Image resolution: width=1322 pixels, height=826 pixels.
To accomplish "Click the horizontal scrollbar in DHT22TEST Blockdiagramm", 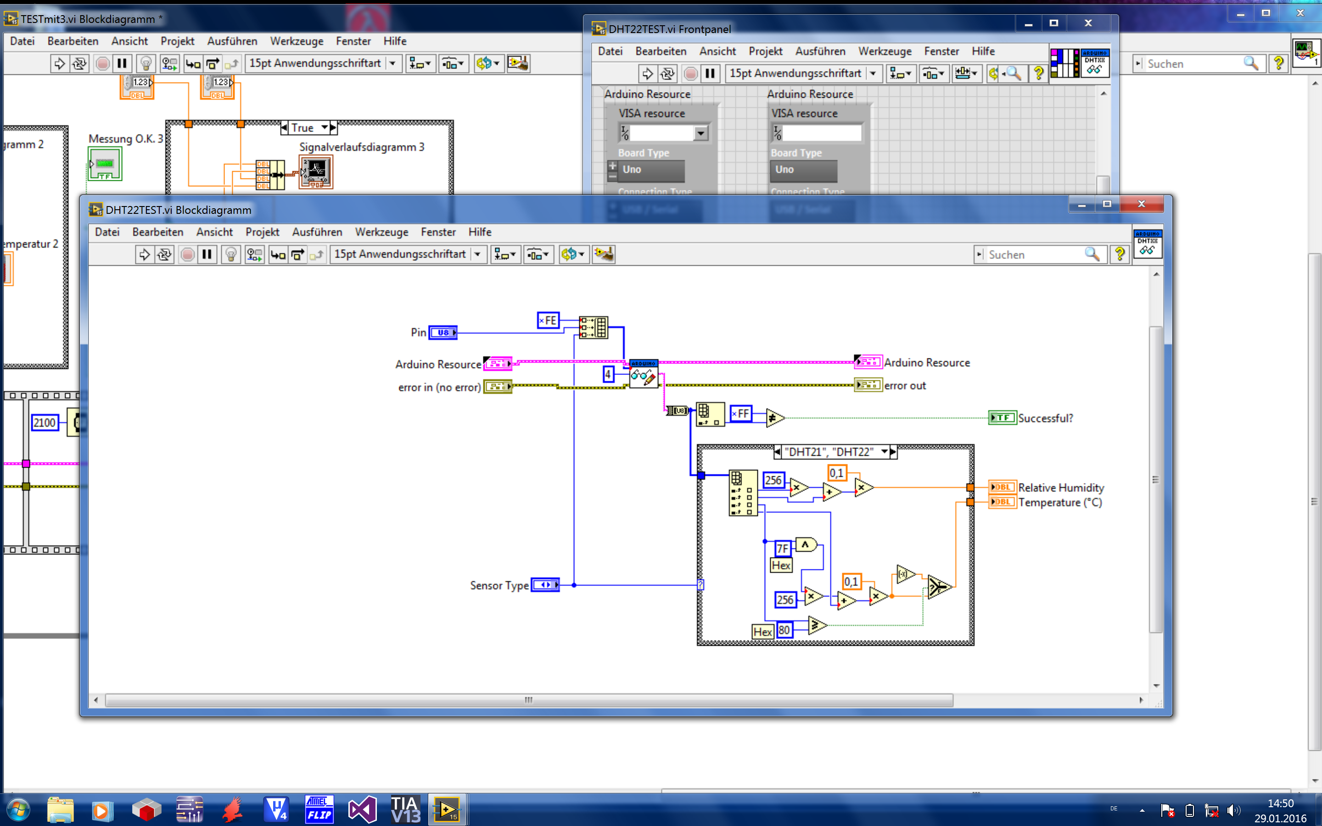I will point(528,700).
